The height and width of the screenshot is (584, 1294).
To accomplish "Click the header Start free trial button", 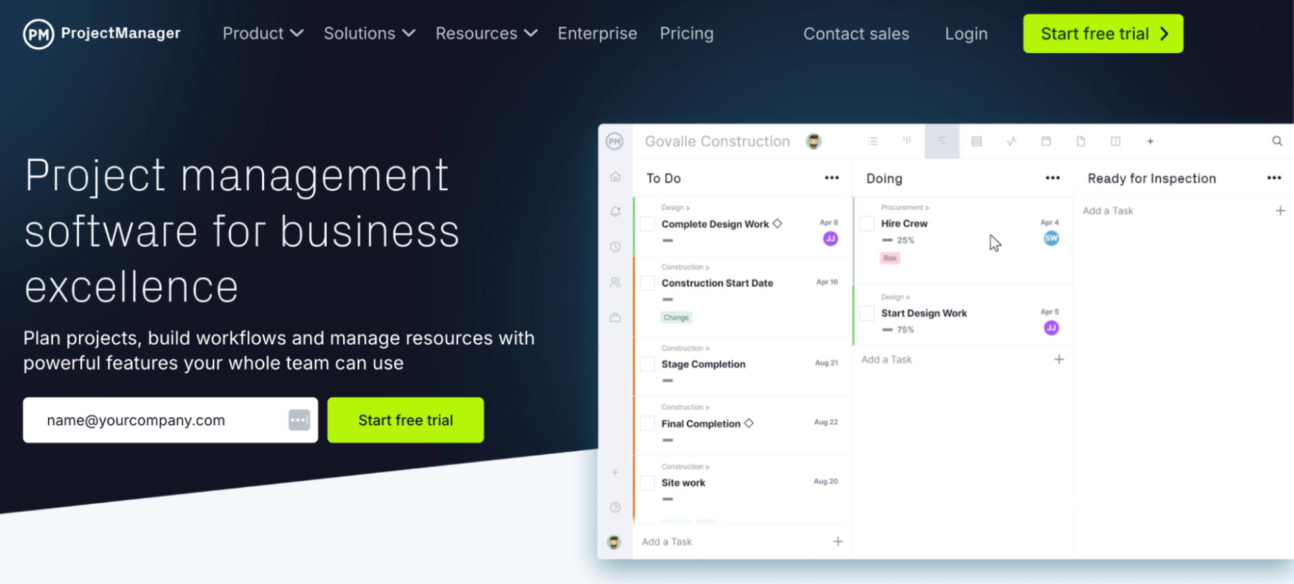I will point(1103,34).
